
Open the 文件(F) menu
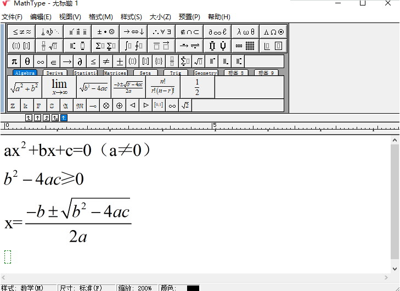12,17
